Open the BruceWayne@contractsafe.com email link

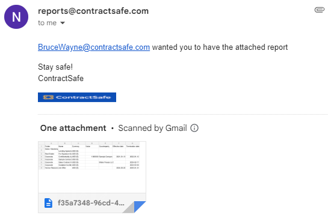tap(94, 47)
